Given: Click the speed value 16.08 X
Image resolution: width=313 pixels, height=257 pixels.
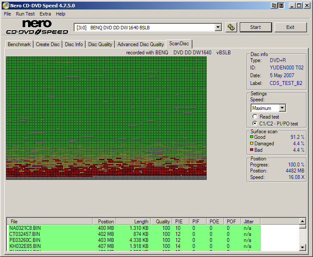Looking at the screenshot, I should click(297, 177).
